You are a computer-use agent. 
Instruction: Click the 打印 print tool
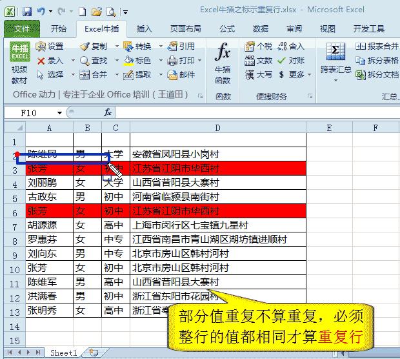point(181,61)
